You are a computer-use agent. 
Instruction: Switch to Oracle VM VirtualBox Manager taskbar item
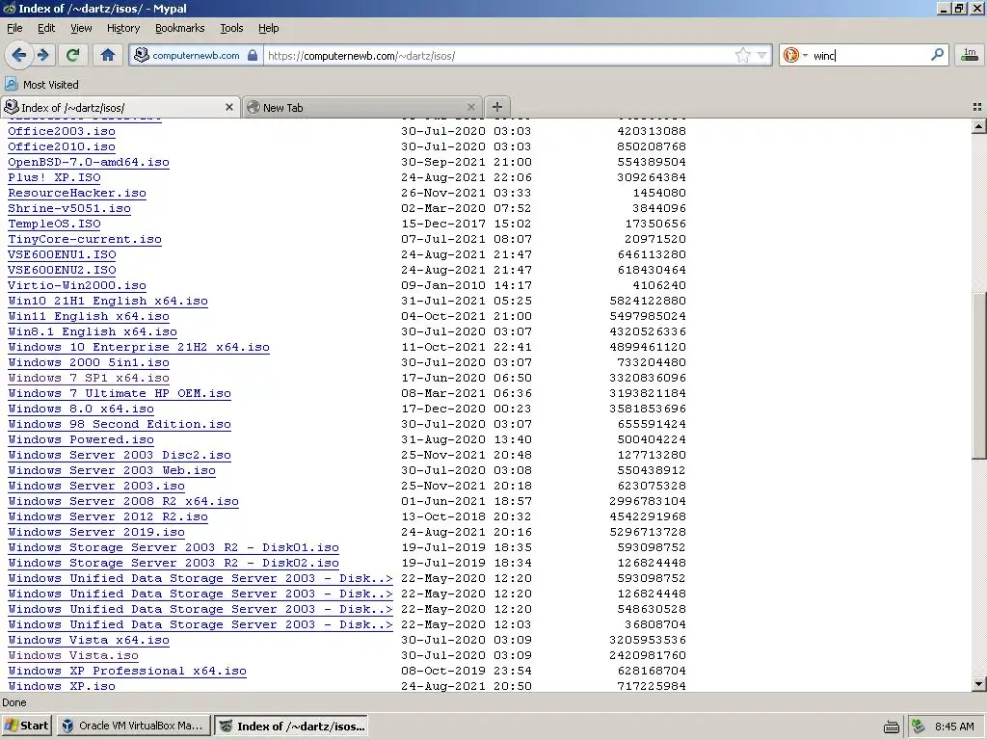[x=134, y=726]
